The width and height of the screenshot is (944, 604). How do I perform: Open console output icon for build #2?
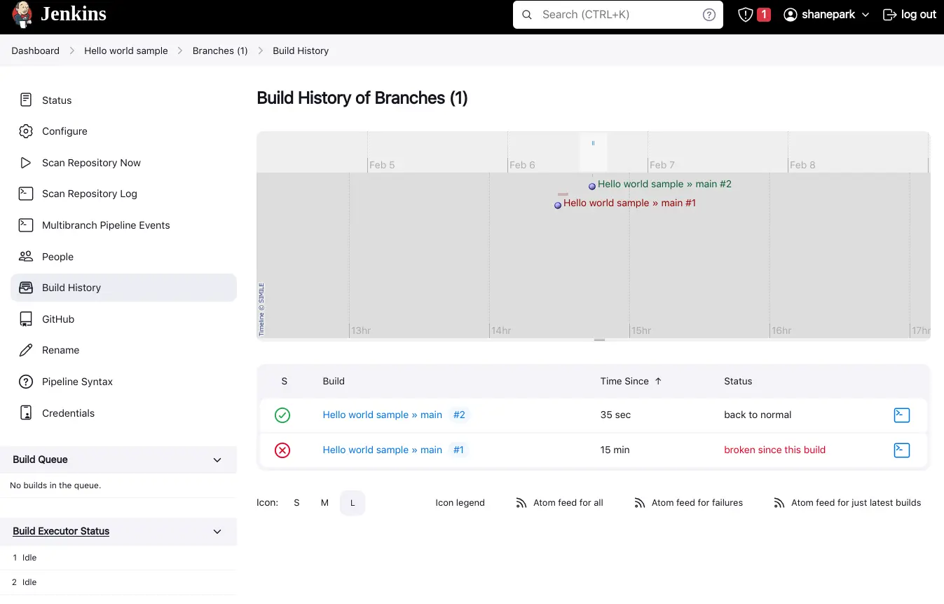[902, 415]
